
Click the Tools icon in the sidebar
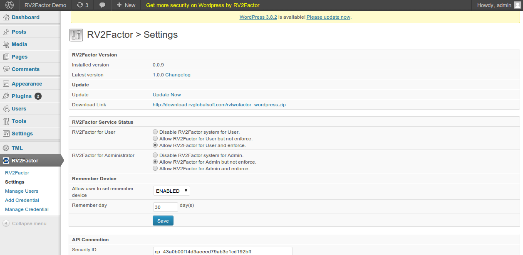tap(6, 121)
